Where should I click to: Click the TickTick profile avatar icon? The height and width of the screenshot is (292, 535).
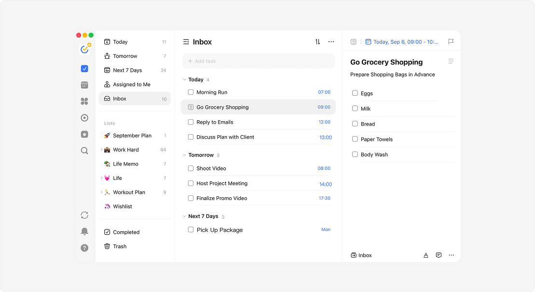pyautogui.click(x=84, y=50)
